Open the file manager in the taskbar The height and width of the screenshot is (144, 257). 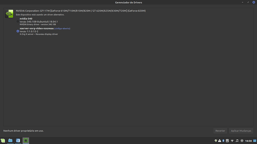[x=10, y=141]
